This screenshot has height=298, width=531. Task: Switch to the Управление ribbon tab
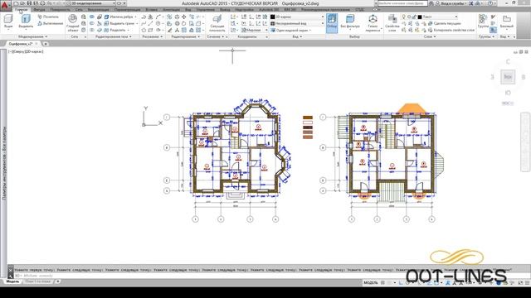point(205,9)
